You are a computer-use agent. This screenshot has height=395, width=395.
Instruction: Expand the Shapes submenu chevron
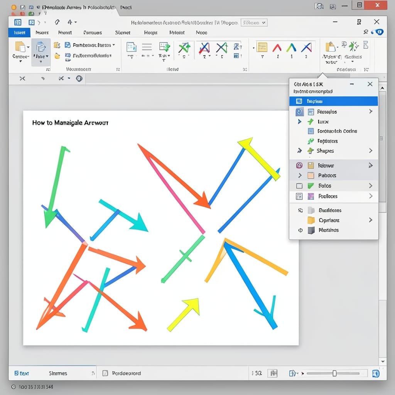371,151
